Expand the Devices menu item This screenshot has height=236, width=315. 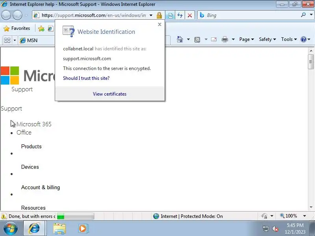[x=30, y=167]
